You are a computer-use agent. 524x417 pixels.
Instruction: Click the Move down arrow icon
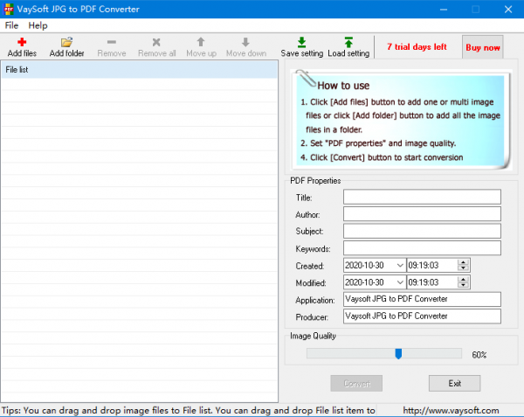(x=245, y=42)
